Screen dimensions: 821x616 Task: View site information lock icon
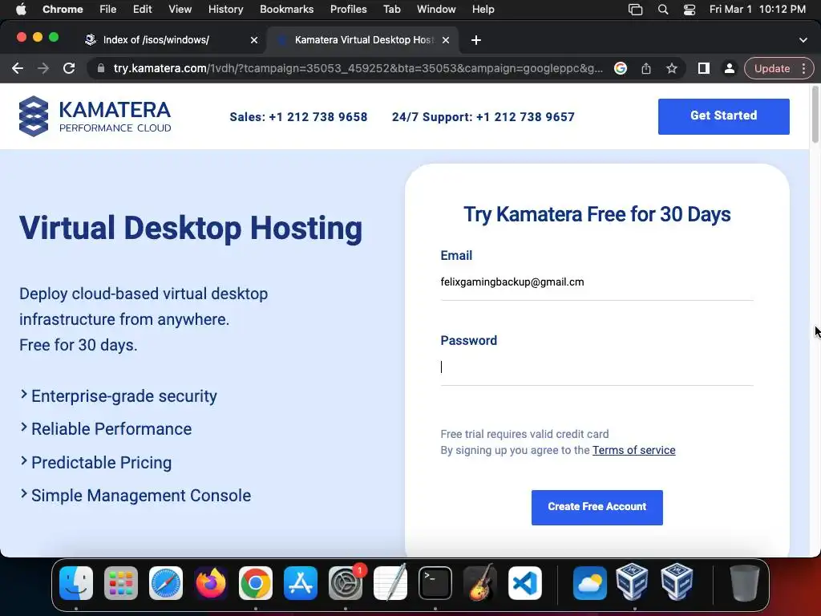pyautogui.click(x=101, y=69)
